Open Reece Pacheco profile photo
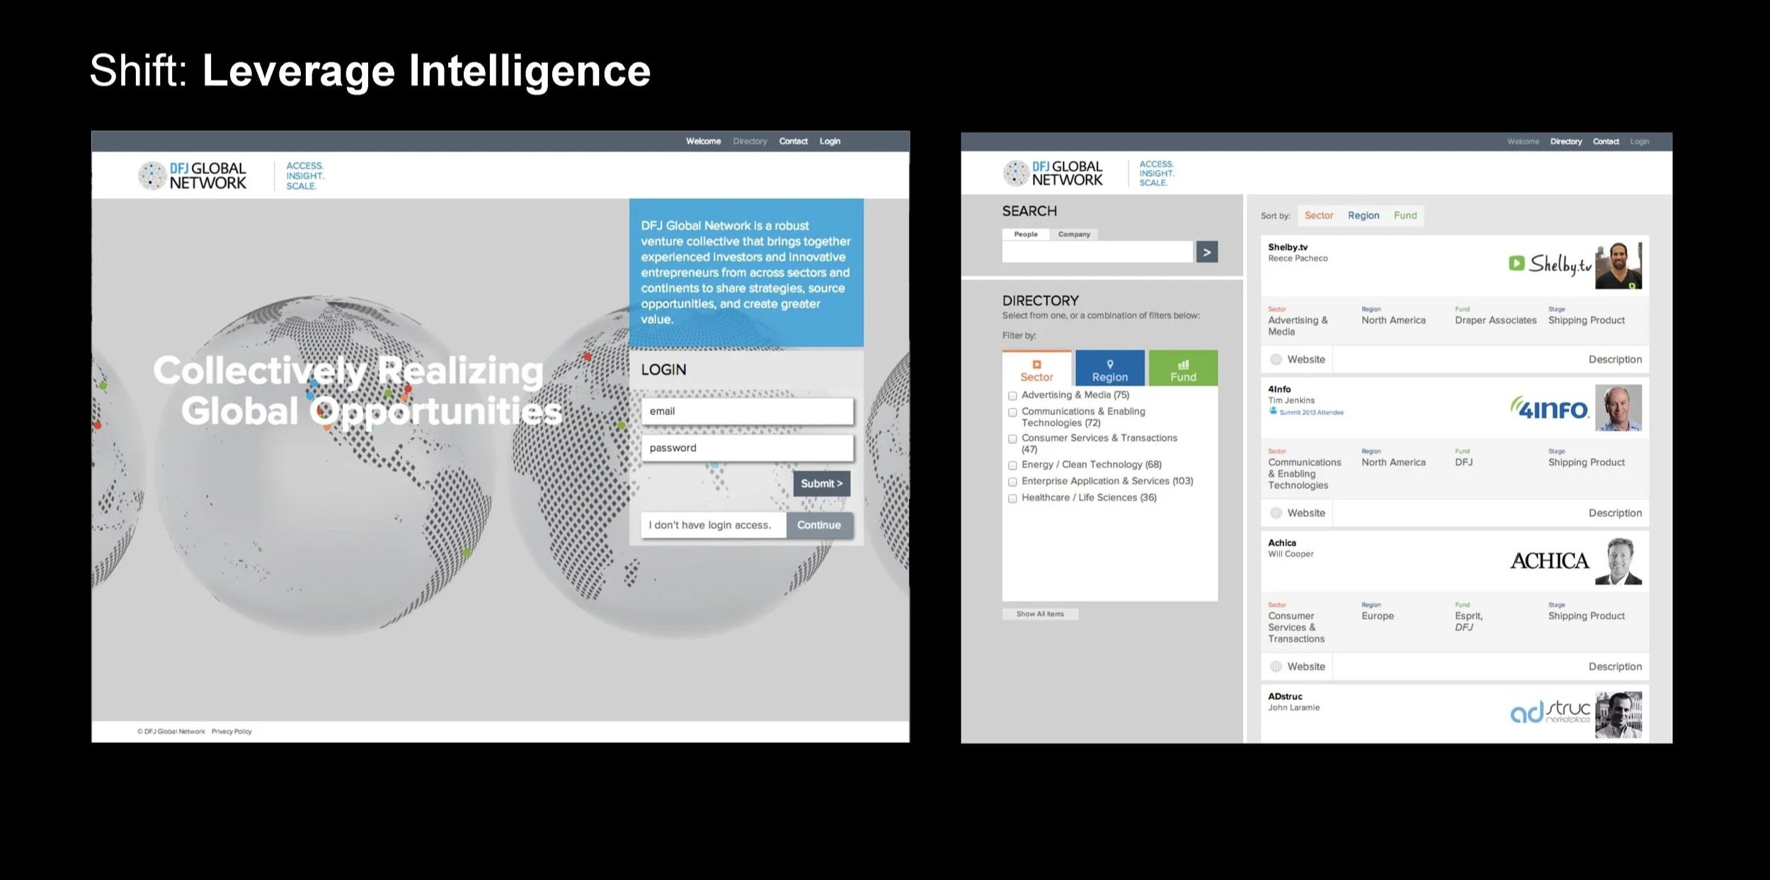 1618,265
